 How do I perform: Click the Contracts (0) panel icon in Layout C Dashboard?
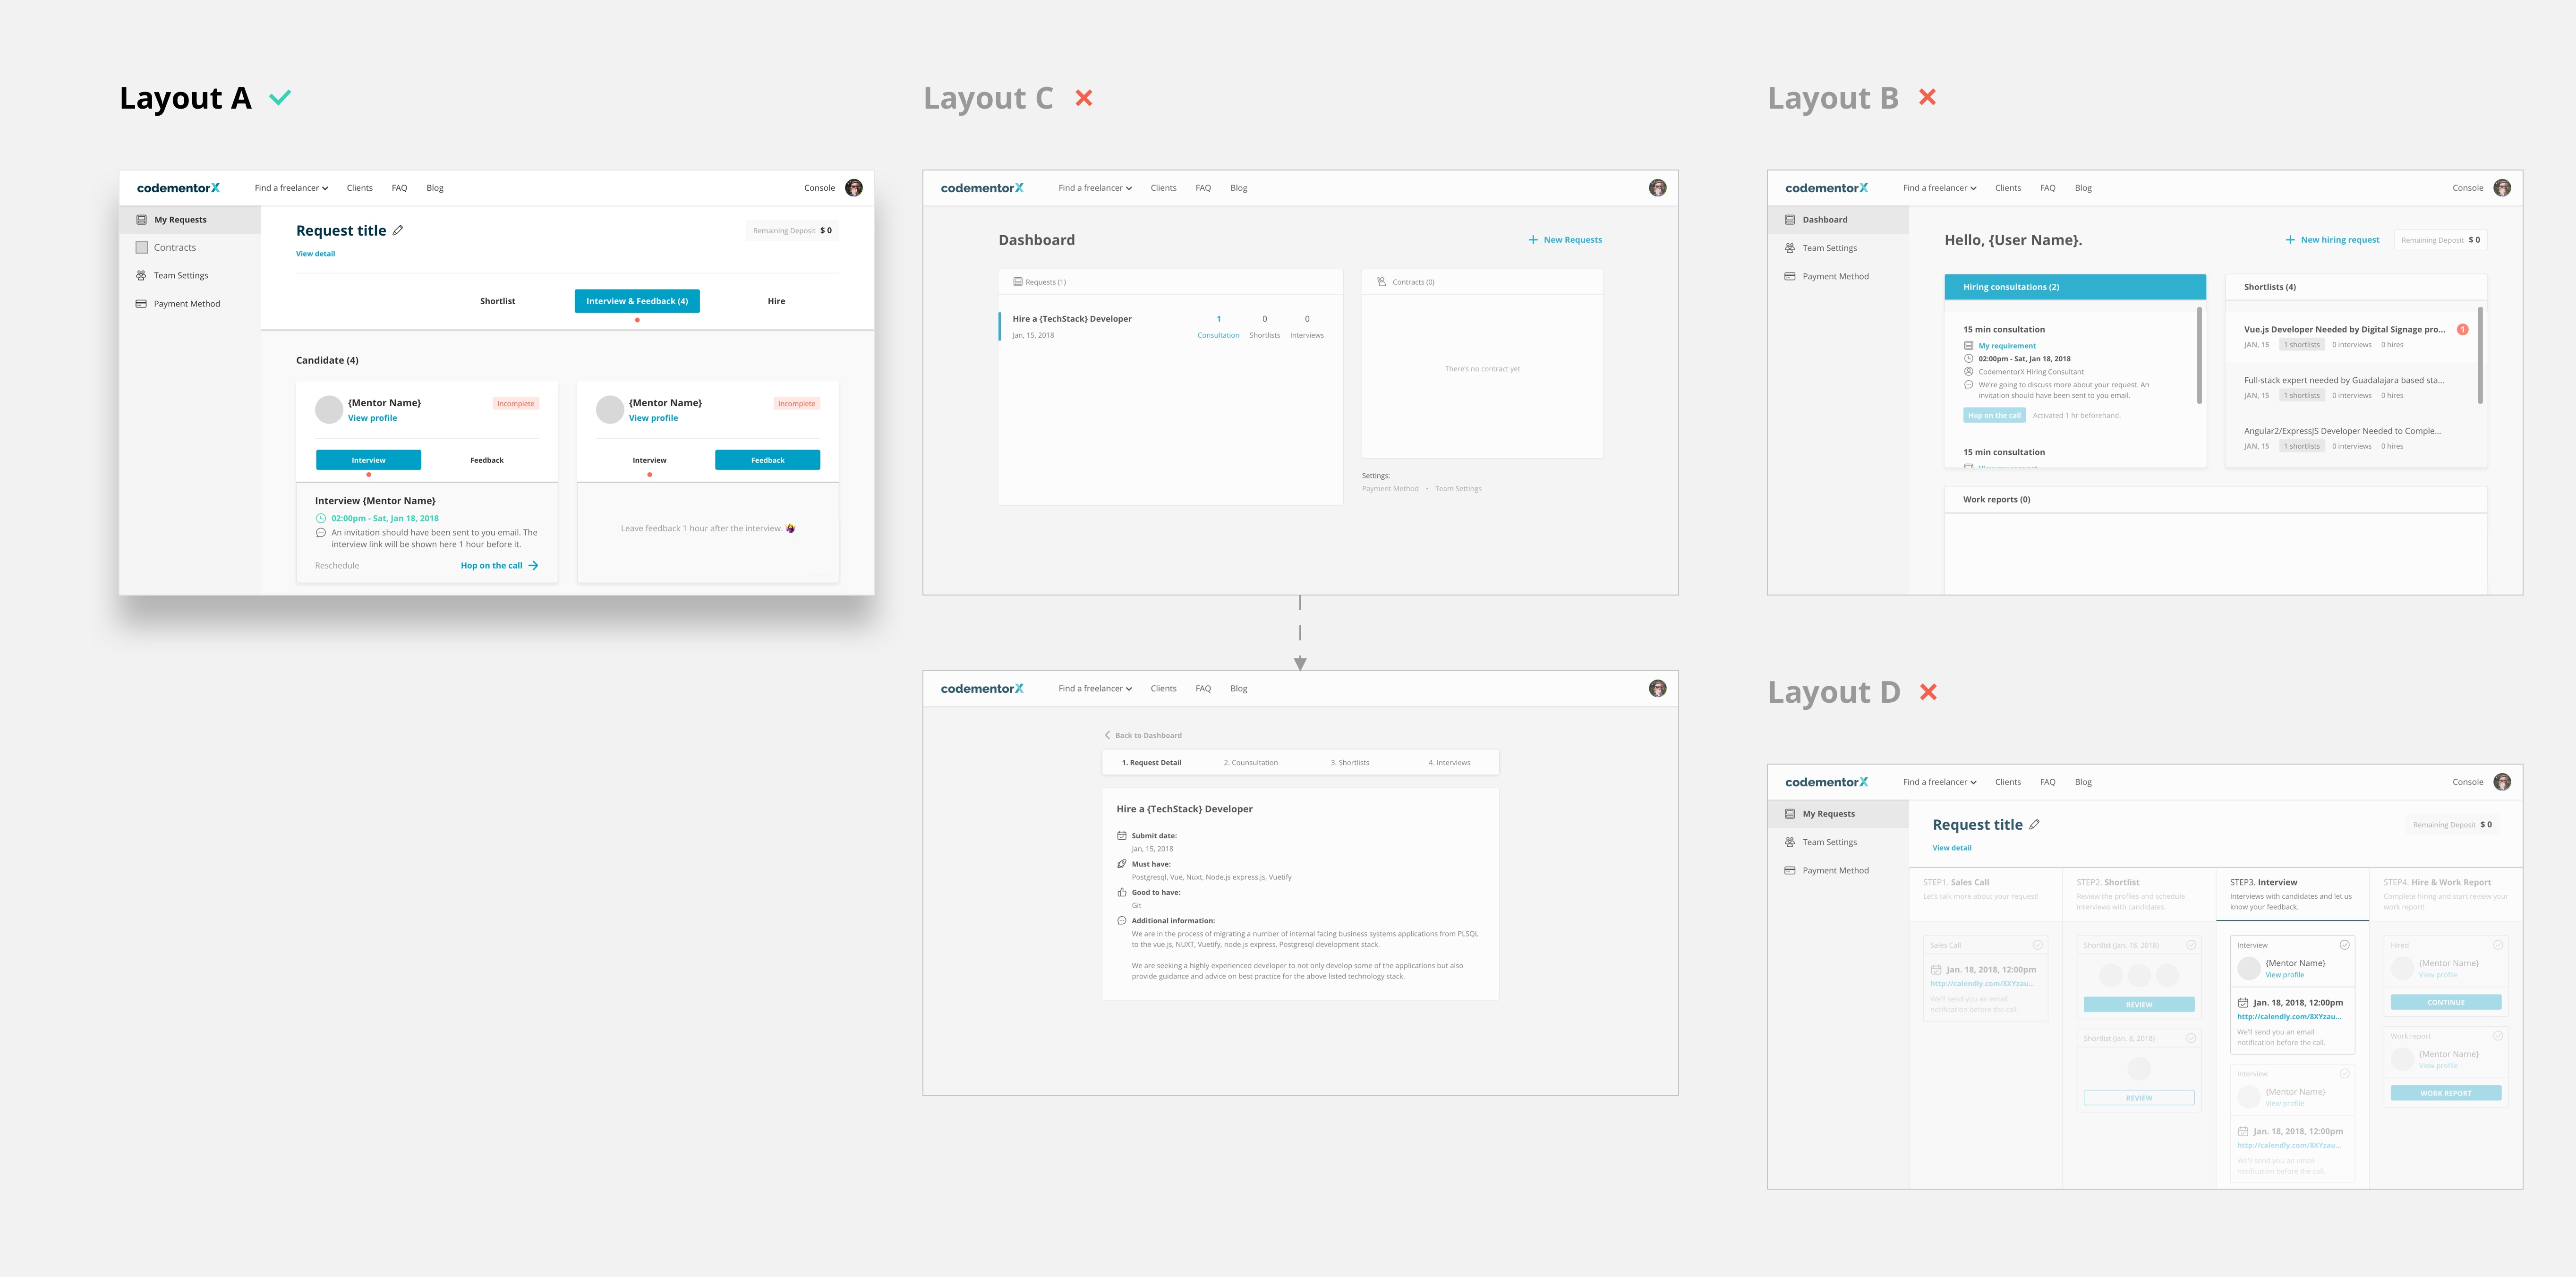coord(1381,282)
